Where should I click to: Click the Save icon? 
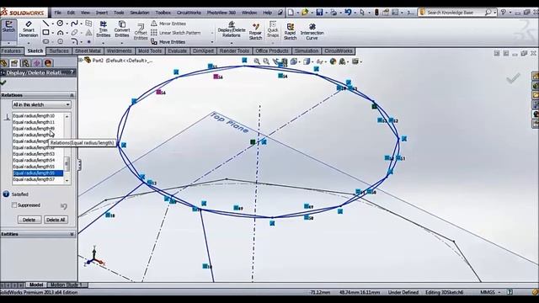click(319, 13)
